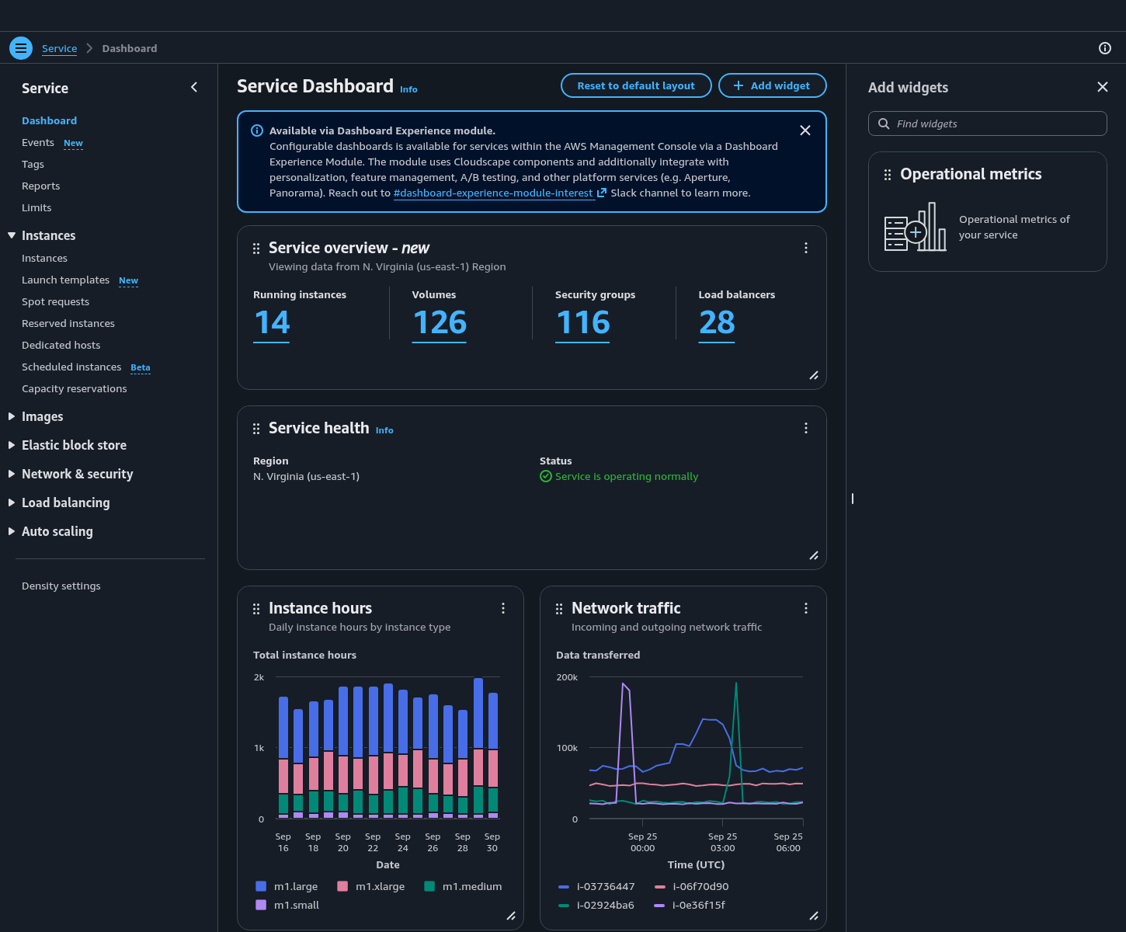Open Info link beside Service health

click(x=384, y=429)
